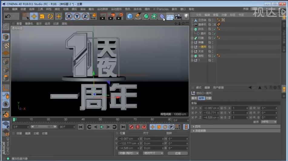Click the orange magnet icon in sidebar
The image size is (288, 161).
point(6,115)
